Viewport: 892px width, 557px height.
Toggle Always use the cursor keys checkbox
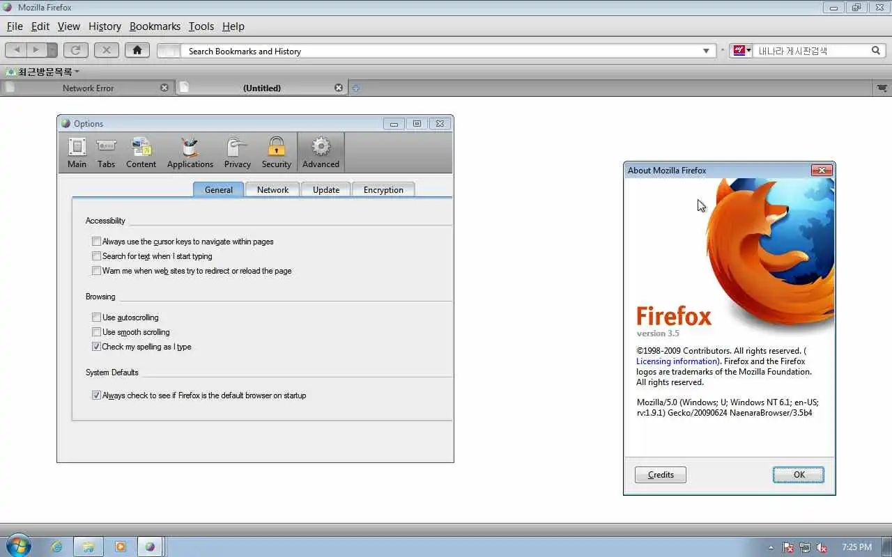(x=96, y=242)
